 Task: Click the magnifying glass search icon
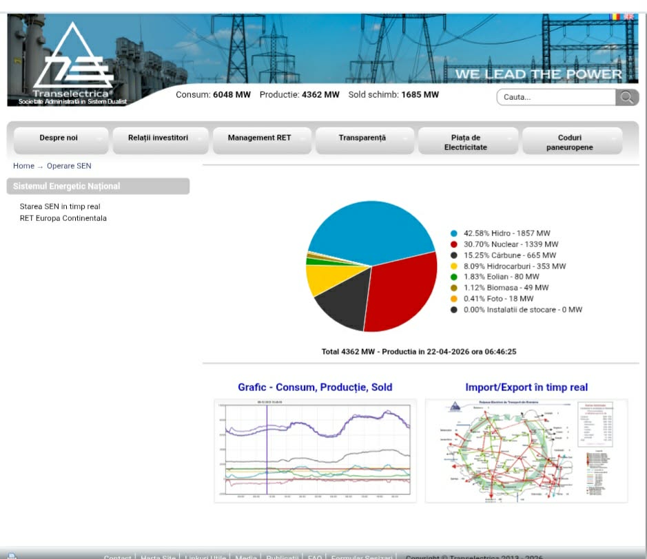[626, 97]
